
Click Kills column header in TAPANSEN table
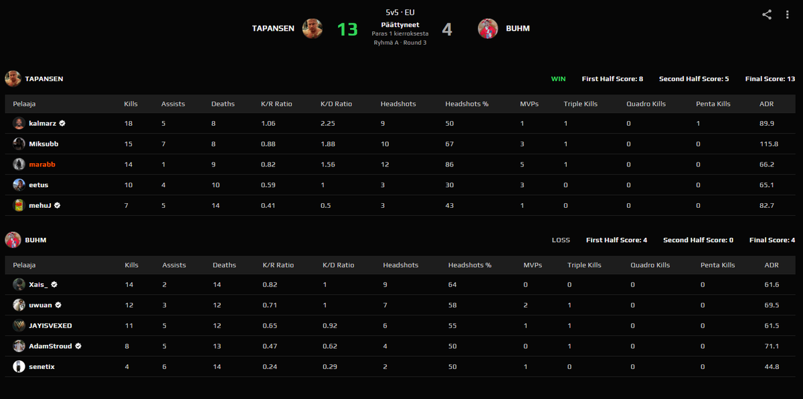pos(131,104)
